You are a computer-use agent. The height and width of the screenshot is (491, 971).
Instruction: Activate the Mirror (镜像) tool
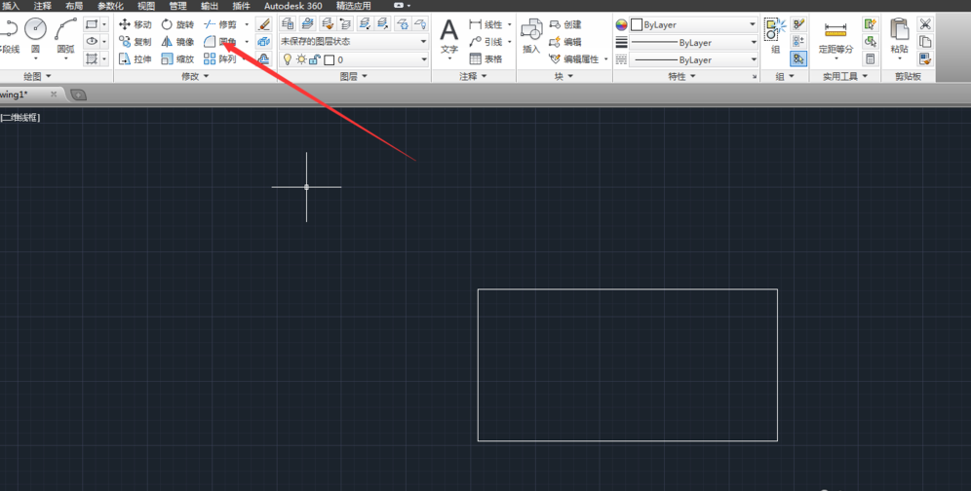click(177, 42)
